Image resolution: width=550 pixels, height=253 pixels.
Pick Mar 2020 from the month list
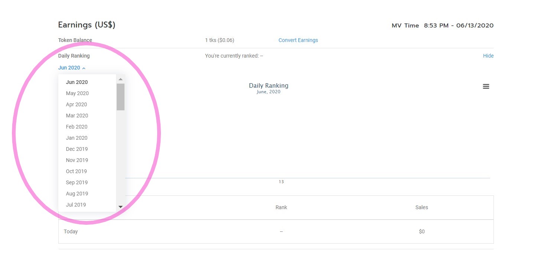coord(77,116)
